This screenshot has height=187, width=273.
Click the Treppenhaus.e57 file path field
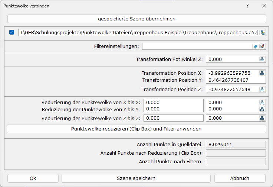point(138,32)
